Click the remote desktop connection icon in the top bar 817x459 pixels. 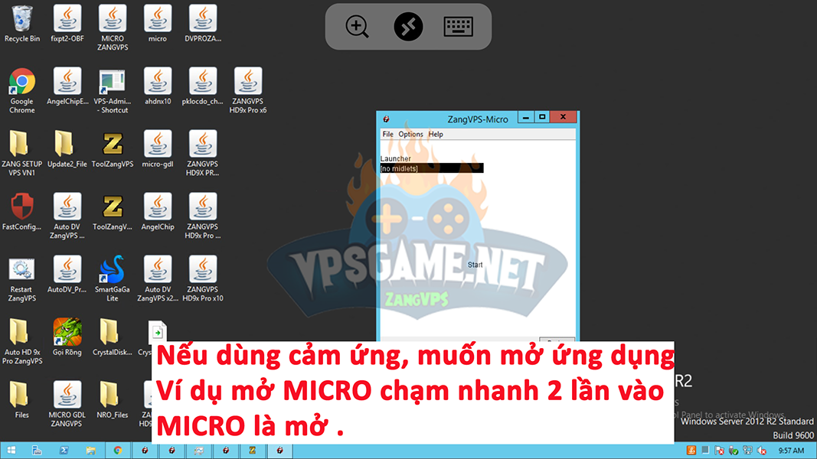408,27
